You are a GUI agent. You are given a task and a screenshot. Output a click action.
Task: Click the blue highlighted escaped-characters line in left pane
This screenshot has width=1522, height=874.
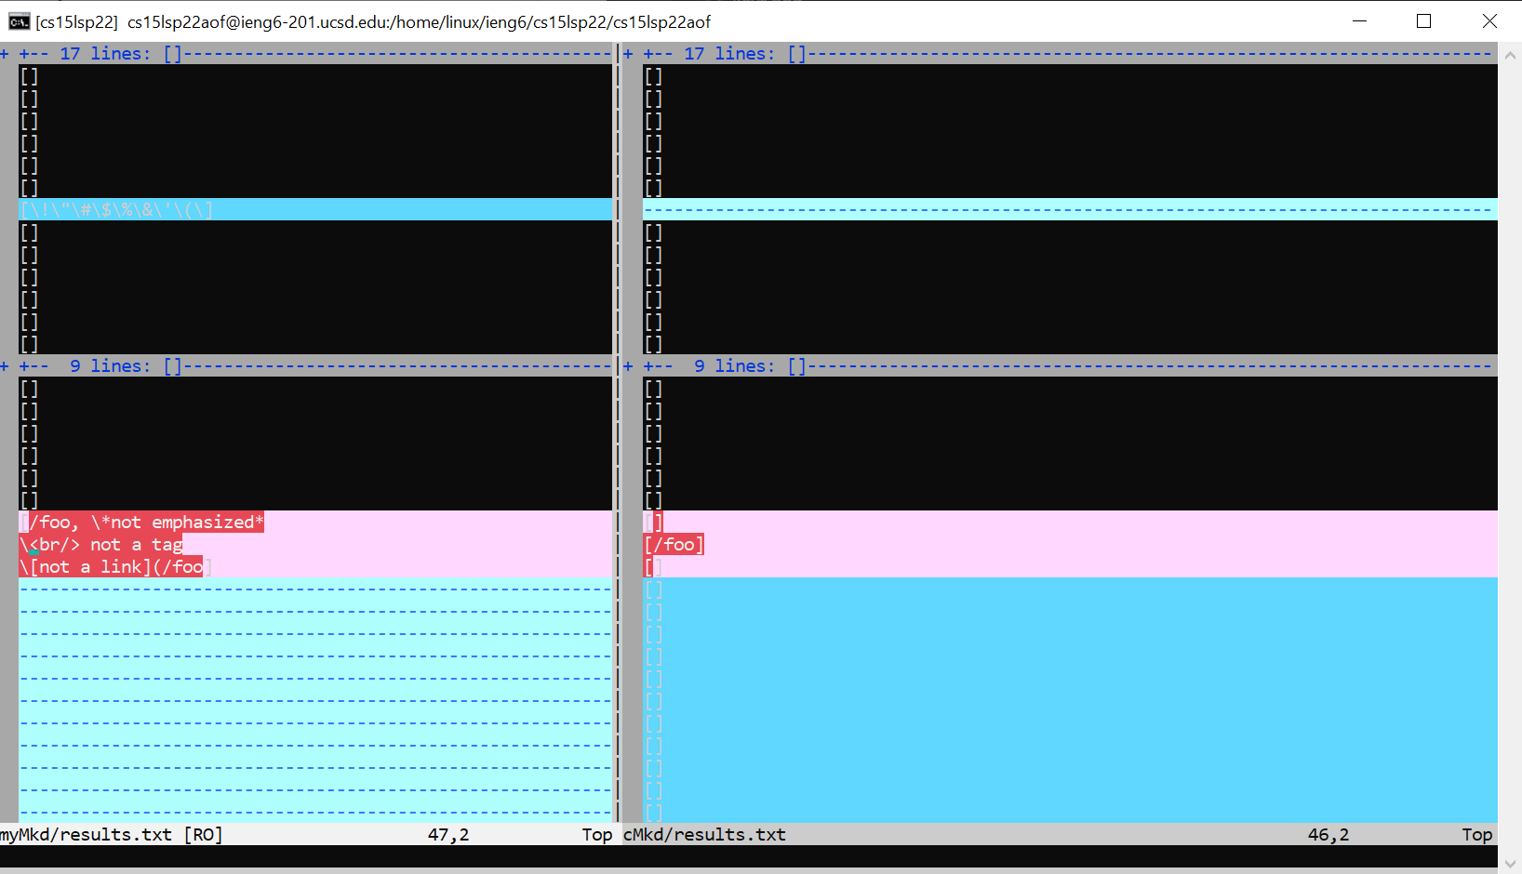pyautogui.click(x=116, y=210)
